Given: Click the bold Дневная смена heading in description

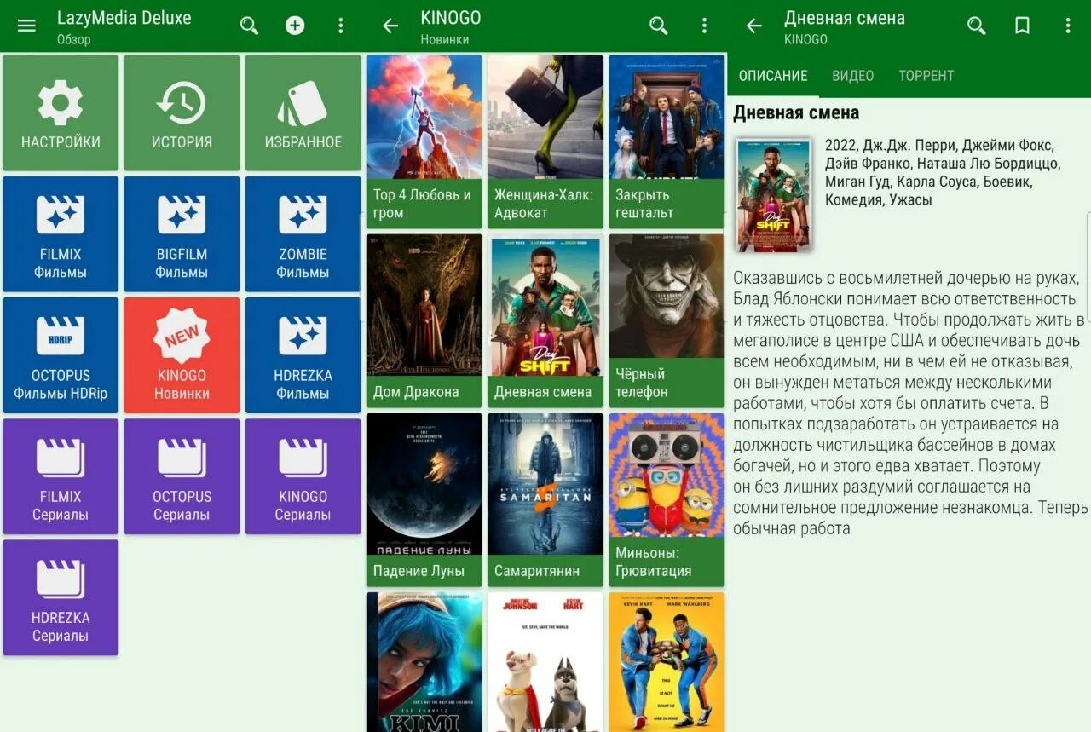Looking at the screenshot, I should point(796,112).
